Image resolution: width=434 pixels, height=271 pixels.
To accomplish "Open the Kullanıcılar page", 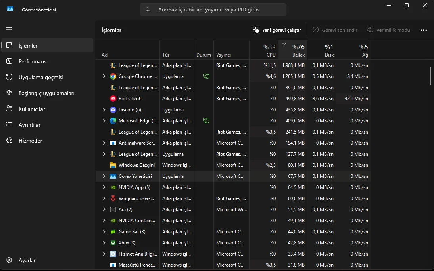I will (x=47, y=109).
